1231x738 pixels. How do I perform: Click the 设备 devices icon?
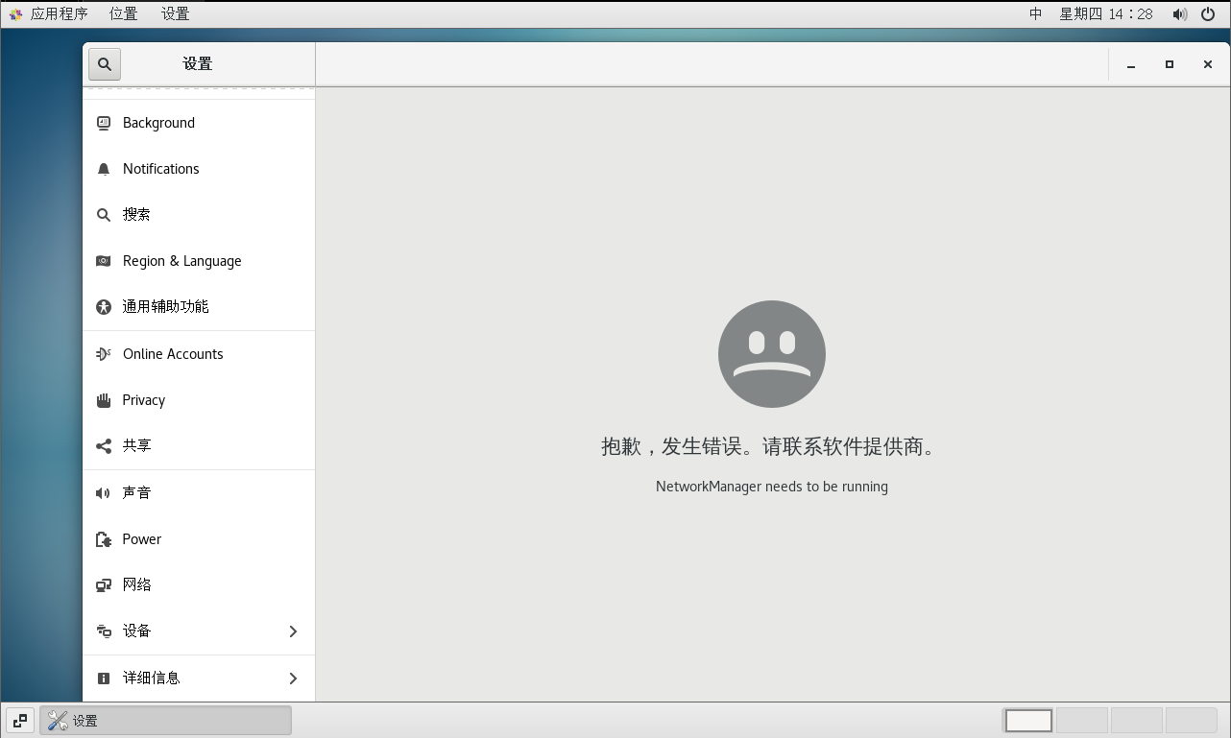(x=104, y=631)
